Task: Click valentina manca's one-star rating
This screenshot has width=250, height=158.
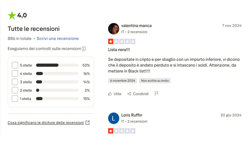Action: pos(122,41)
